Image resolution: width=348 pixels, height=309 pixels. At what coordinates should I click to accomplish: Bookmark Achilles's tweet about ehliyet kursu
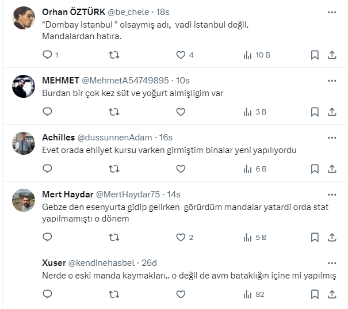click(315, 169)
